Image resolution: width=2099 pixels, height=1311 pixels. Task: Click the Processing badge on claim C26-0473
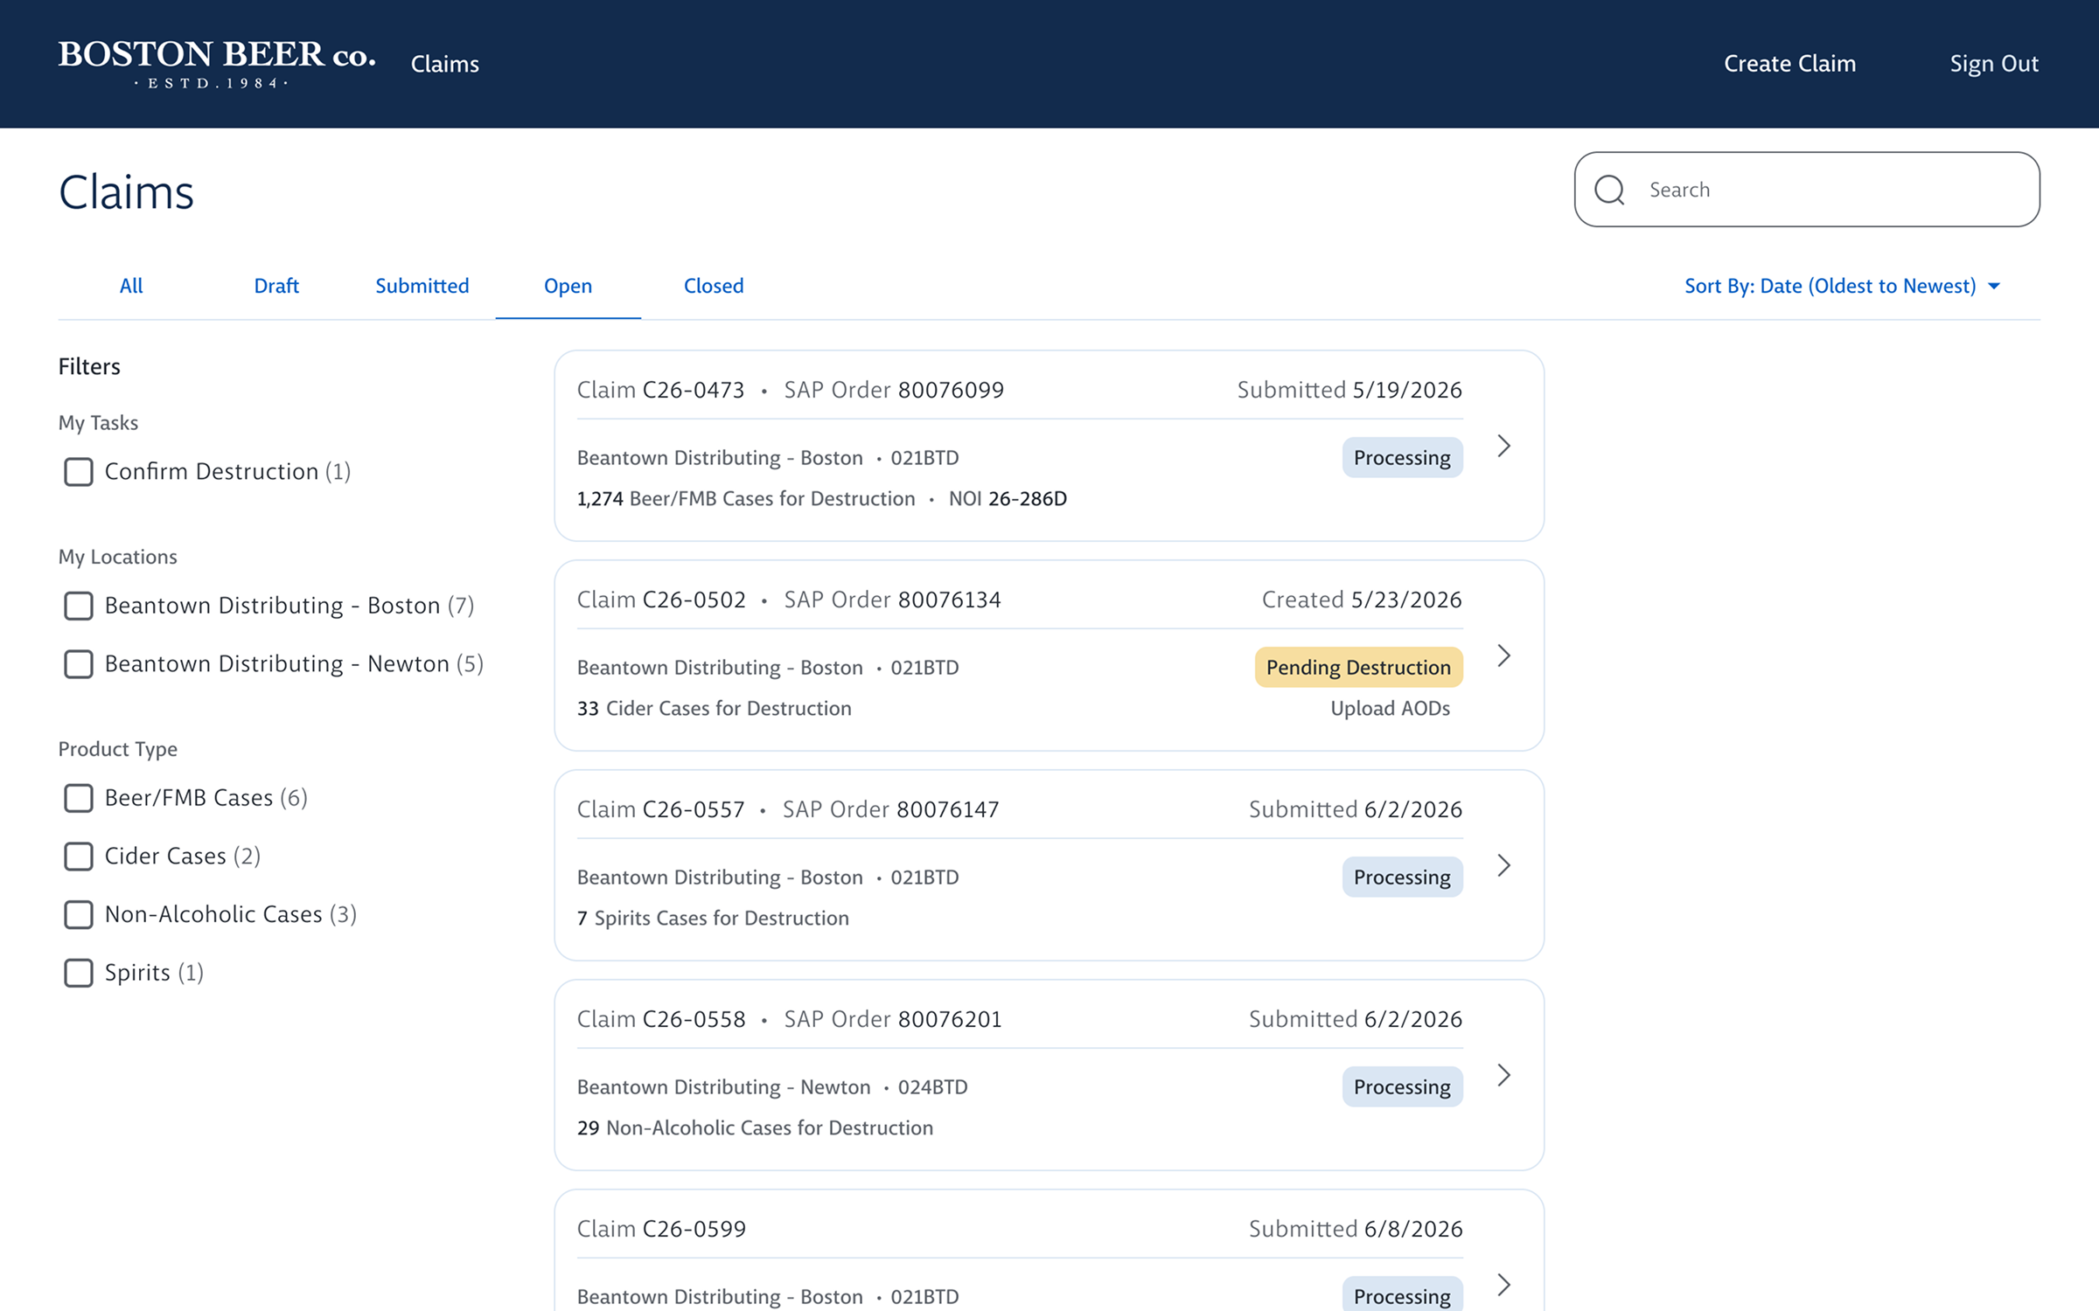coord(1402,457)
